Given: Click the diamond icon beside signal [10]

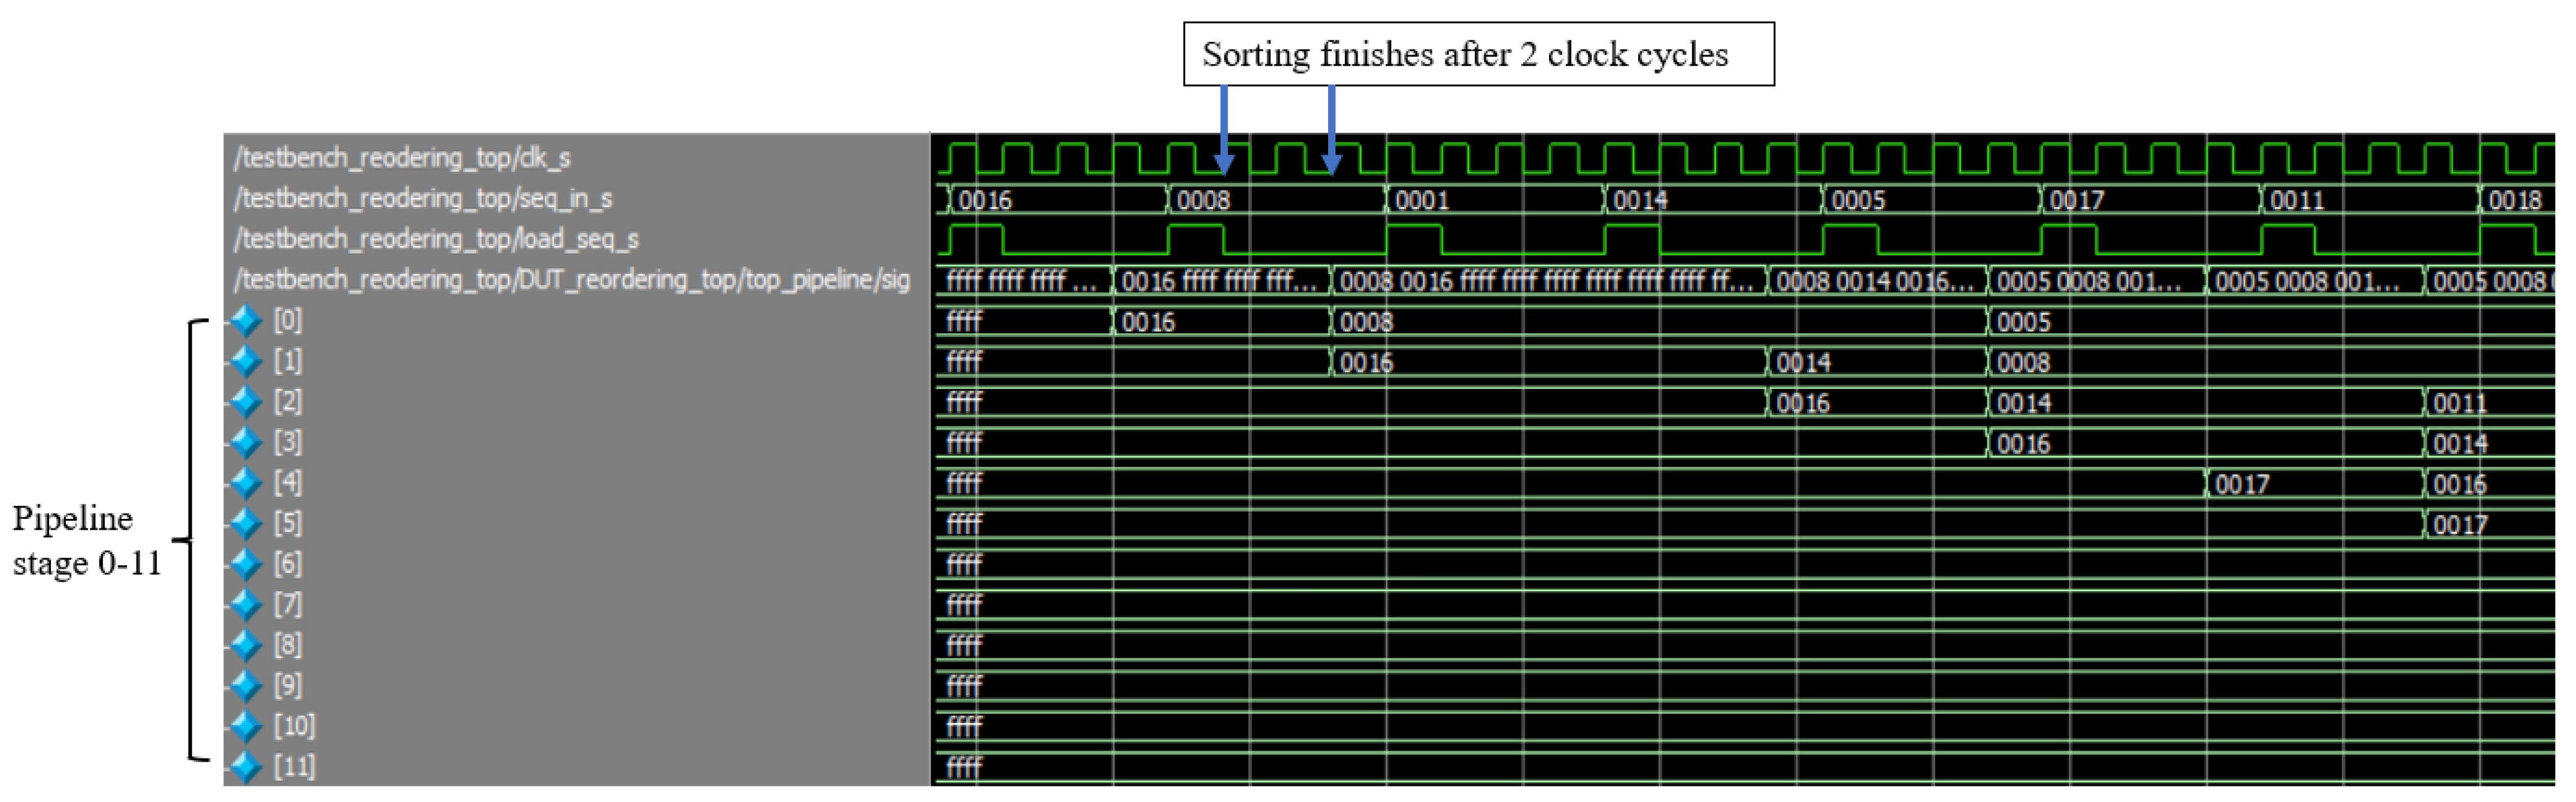Looking at the screenshot, I should pyautogui.click(x=245, y=726).
